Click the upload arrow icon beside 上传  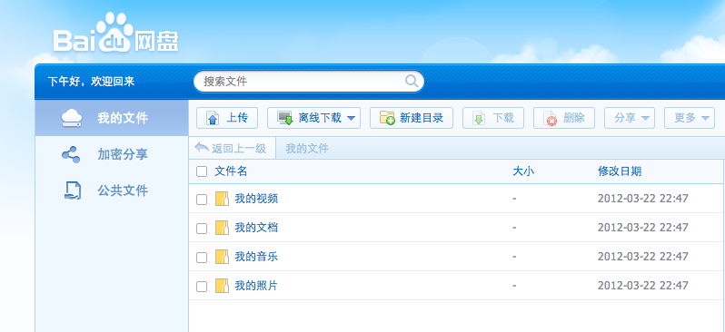[x=213, y=118]
